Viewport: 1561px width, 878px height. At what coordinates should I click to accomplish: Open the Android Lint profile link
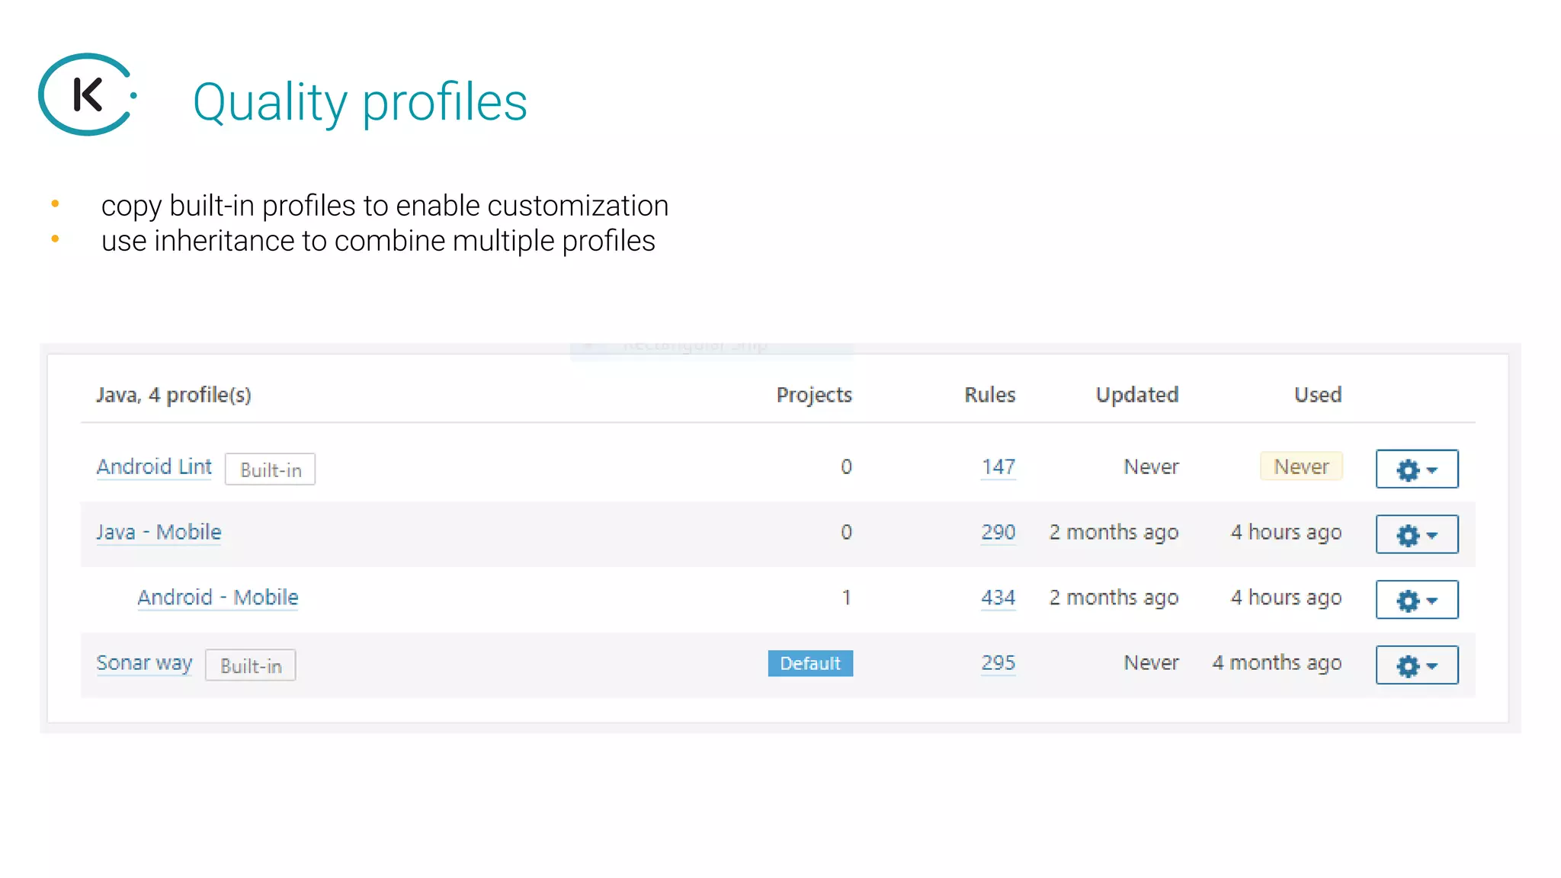[154, 466]
